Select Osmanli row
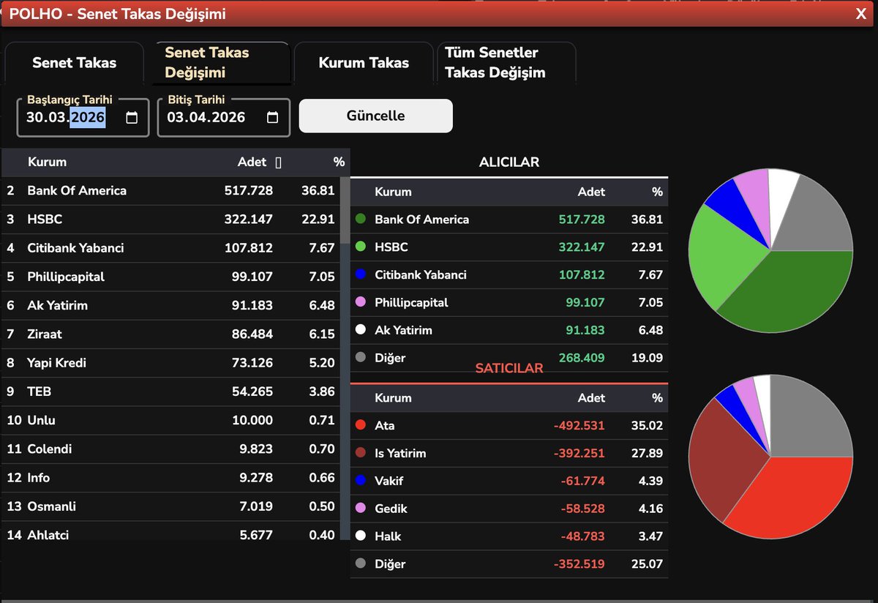 point(170,506)
